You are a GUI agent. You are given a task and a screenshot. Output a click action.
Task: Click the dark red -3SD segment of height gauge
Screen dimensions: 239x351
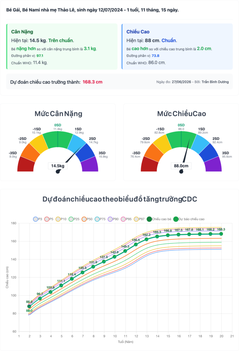coord(149,165)
